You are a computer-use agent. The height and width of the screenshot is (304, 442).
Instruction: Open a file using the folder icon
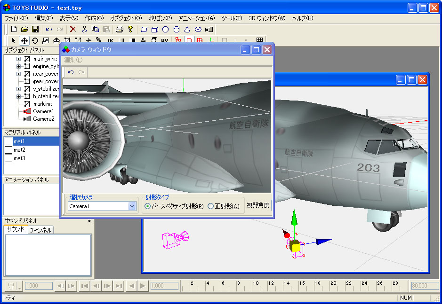click(24, 29)
